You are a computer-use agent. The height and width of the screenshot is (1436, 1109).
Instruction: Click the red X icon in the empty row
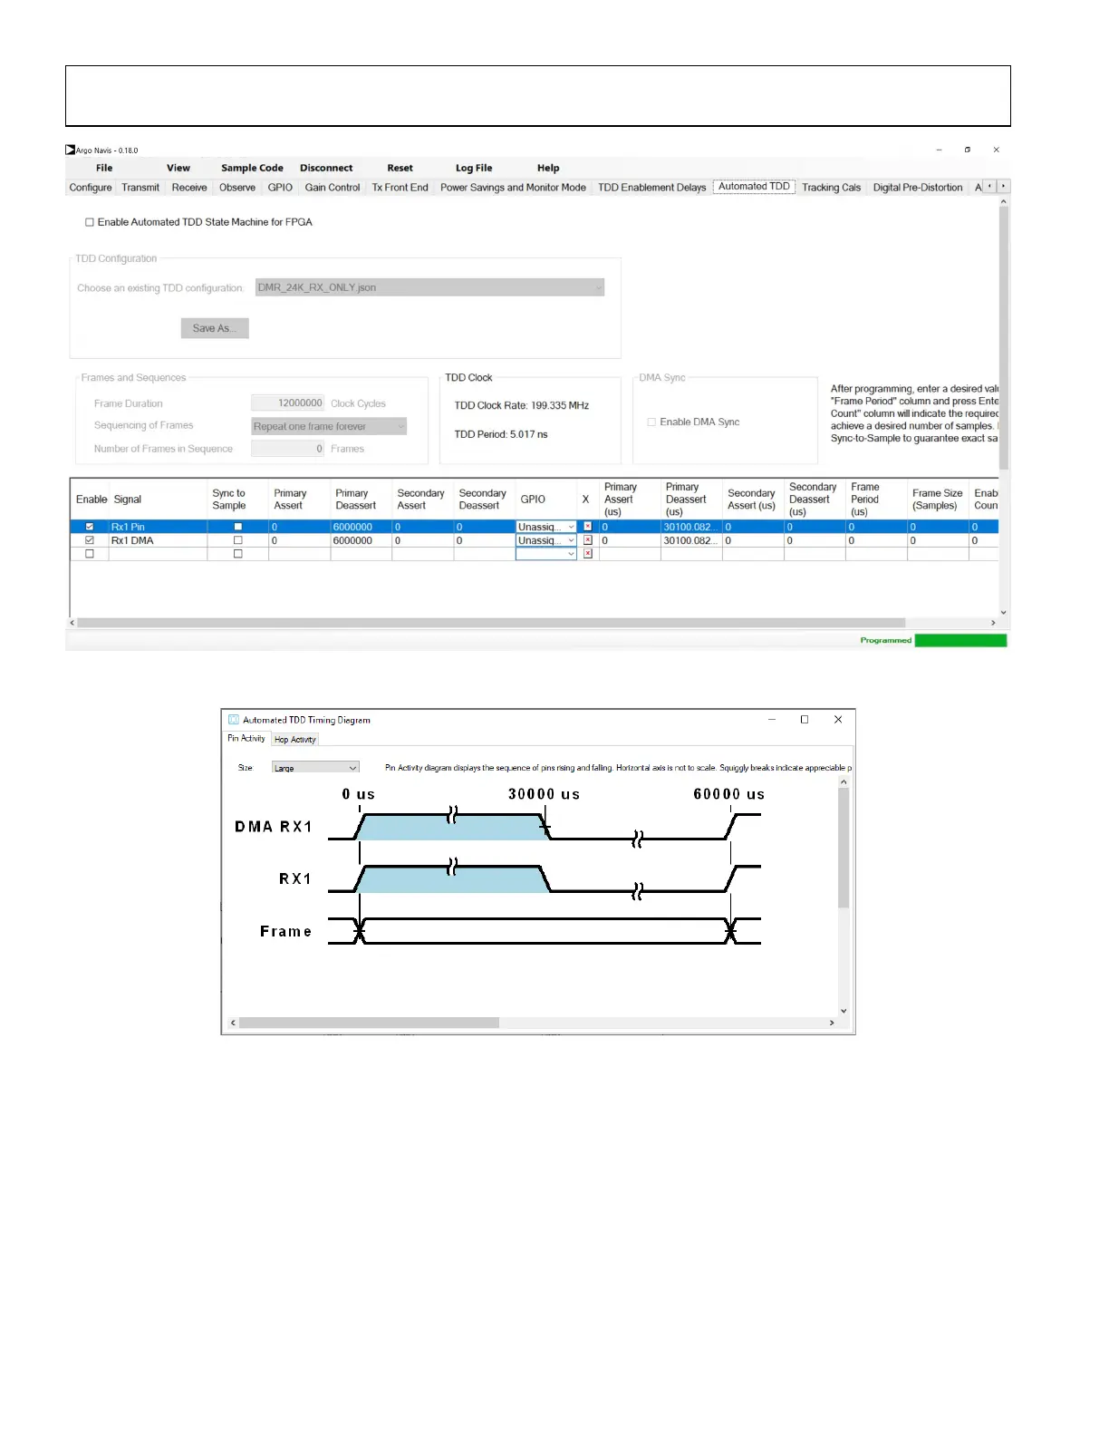pyautogui.click(x=588, y=554)
